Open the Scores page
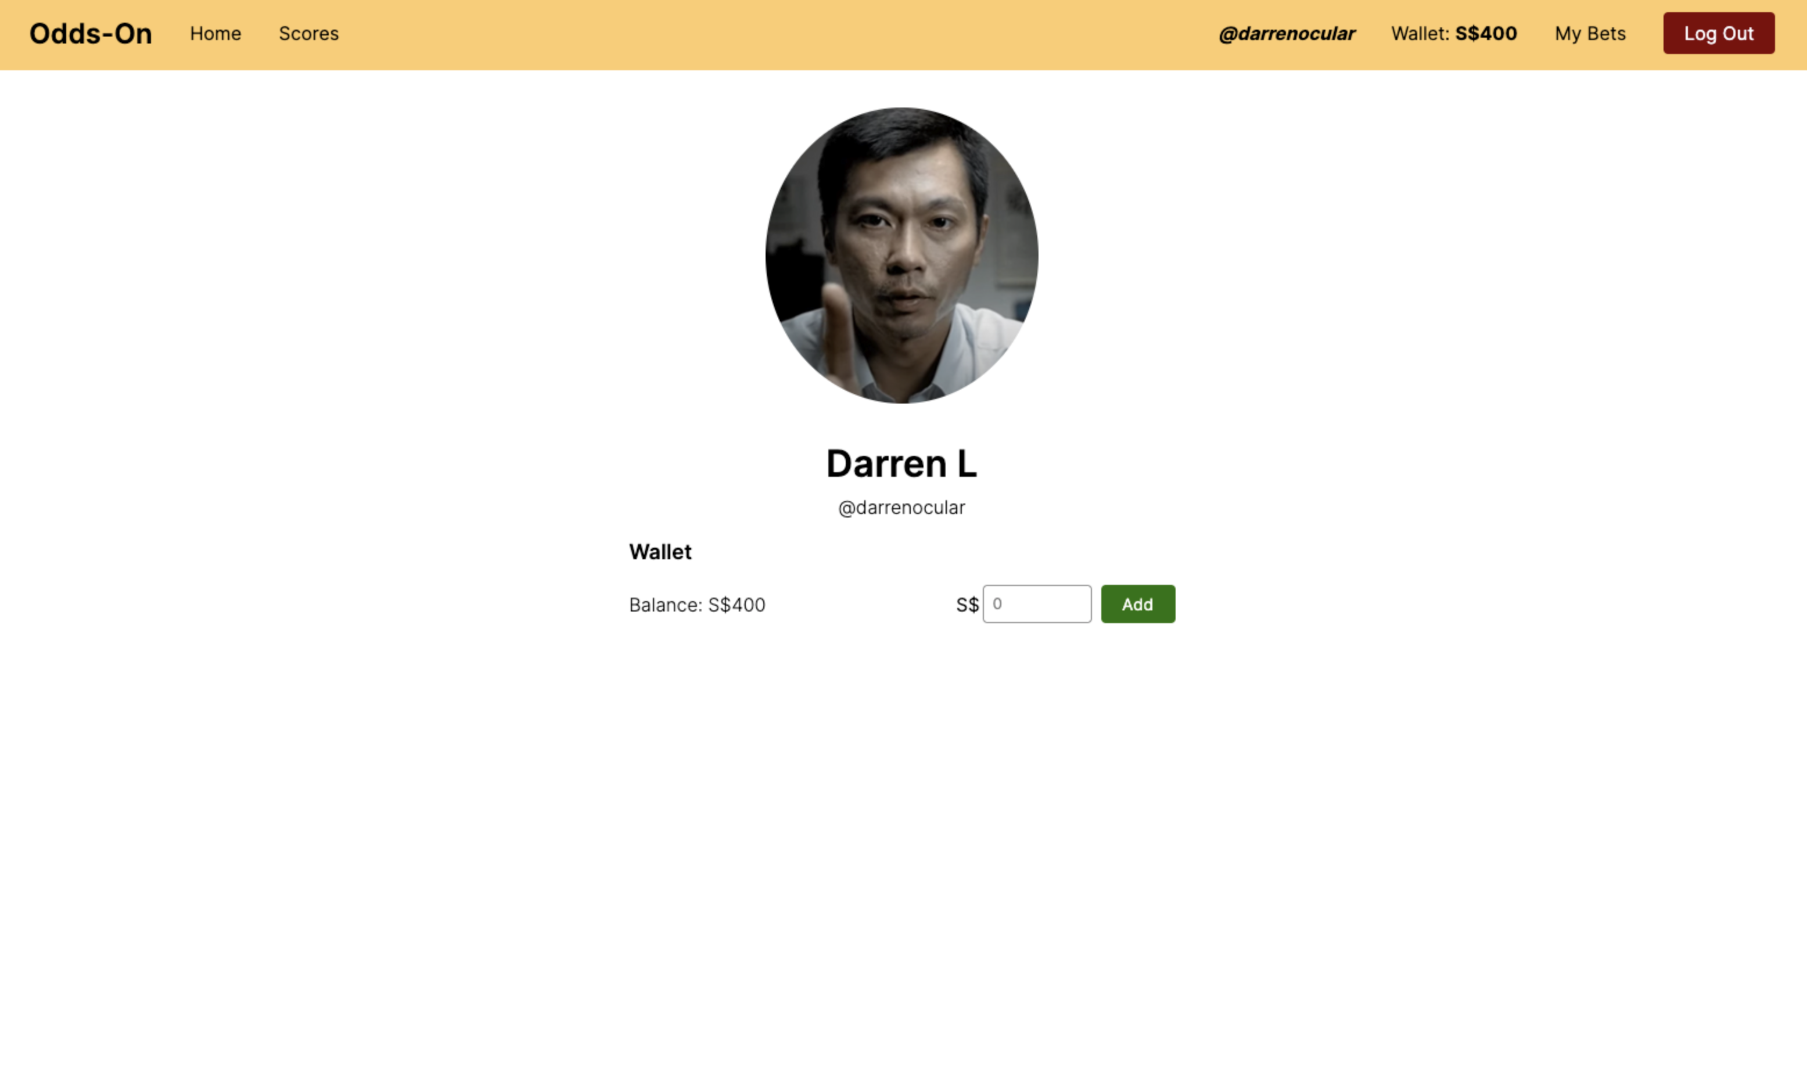The width and height of the screenshot is (1807, 1075). pyautogui.click(x=308, y=34)
